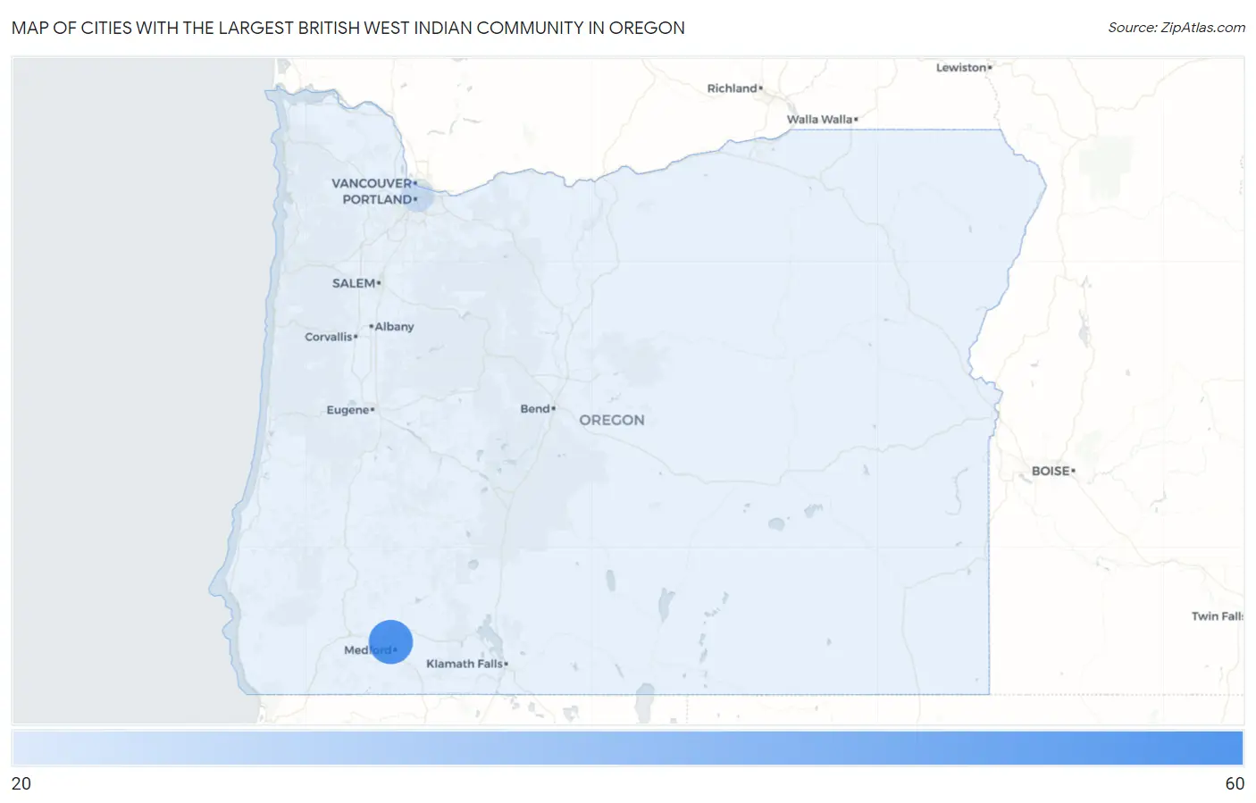Click the 'Corvallis' city label
This screenshot has height=803, width=1256.
[329, 337]
